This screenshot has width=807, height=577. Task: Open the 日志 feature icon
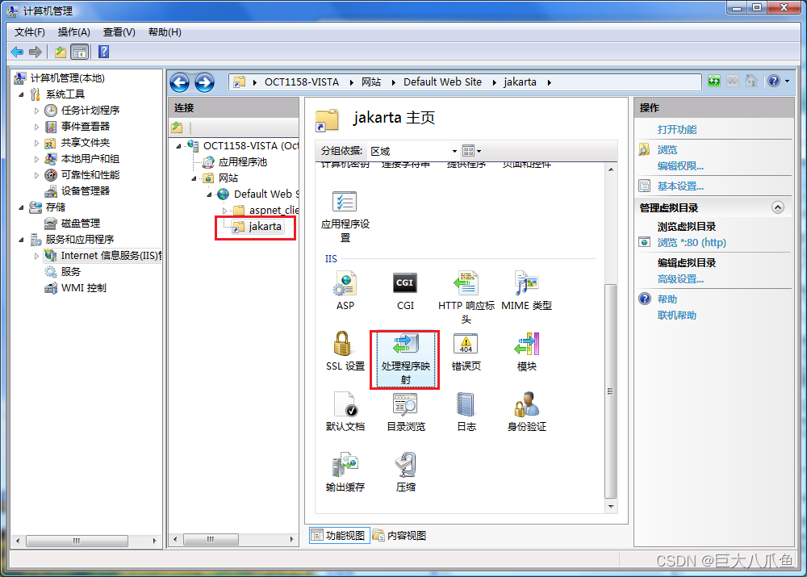[466, 412]
